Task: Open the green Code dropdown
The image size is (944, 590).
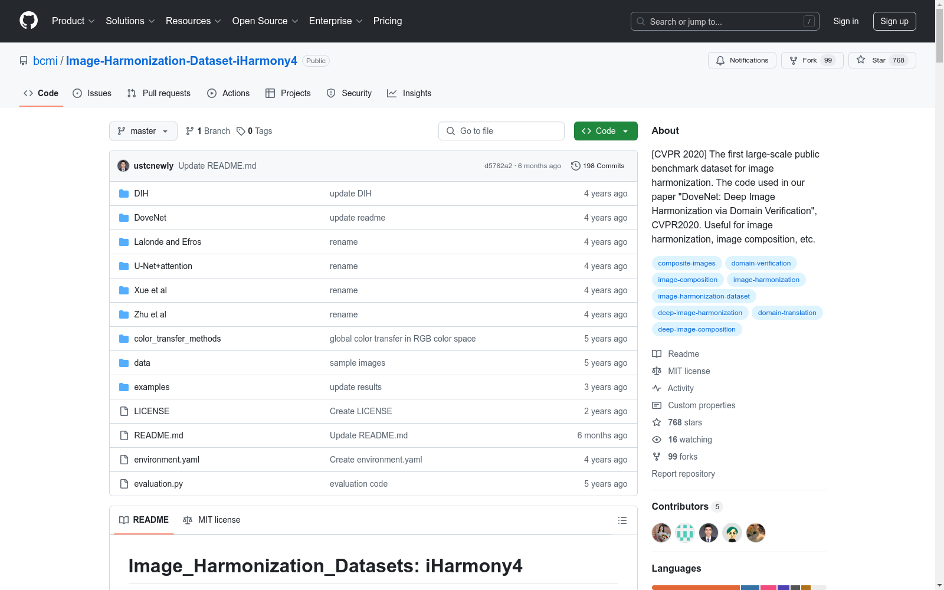Action: (606, 131)
